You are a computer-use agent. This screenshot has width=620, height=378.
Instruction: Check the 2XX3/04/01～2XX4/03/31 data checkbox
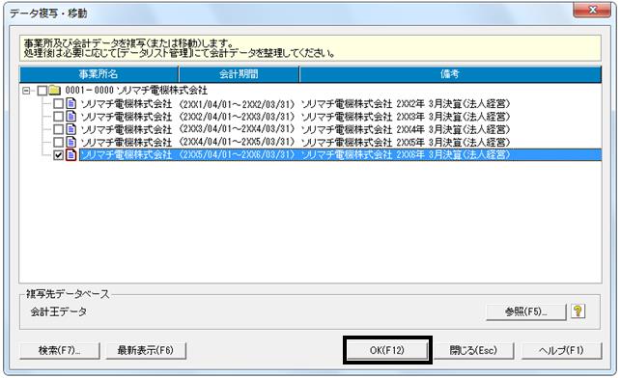(59, 129)
